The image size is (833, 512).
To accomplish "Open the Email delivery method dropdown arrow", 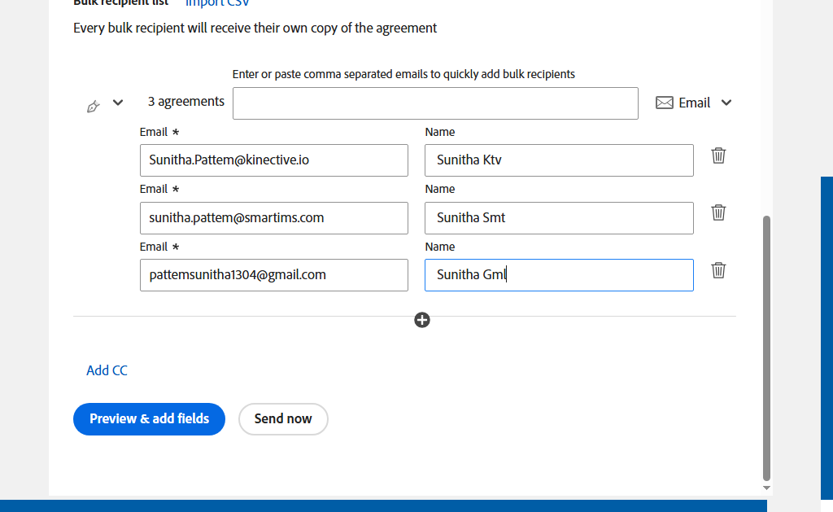I will (726, 103).
